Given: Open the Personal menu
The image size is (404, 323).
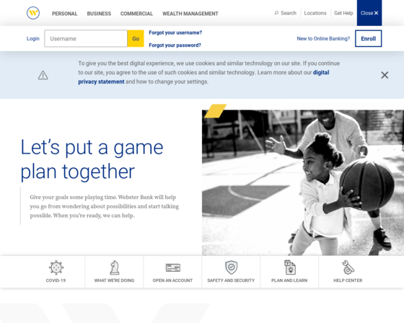Looking at the screenshot, I should (64, 14).
